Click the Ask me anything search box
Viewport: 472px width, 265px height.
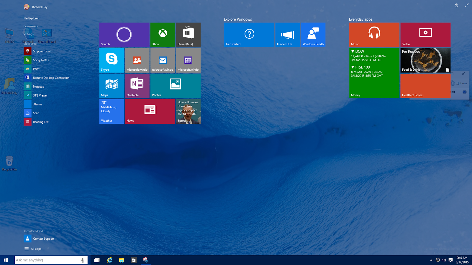pyautogui.click(x=51, y=260)
